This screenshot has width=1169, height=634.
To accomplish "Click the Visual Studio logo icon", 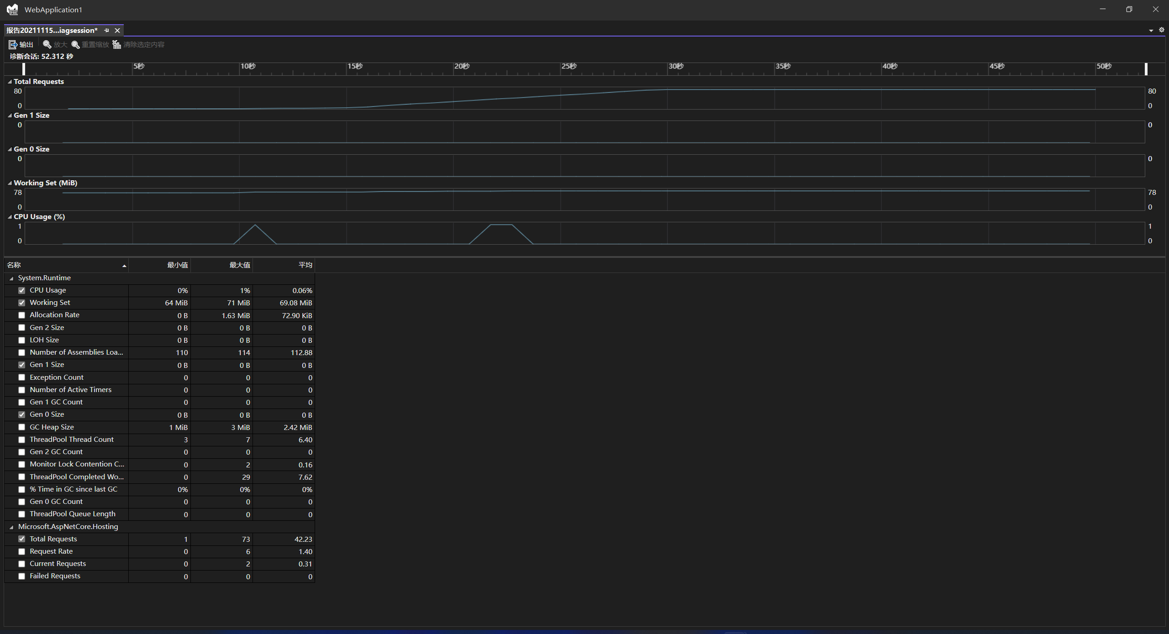I will pyautogui.click(x=12, y=9).
